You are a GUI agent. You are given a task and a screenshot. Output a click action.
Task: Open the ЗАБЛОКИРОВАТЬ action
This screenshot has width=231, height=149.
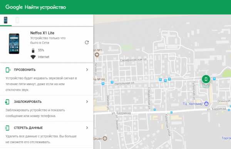(47, 109)
